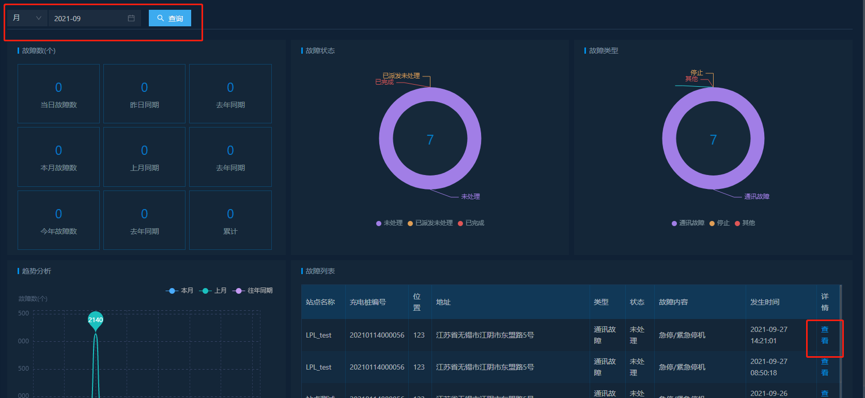This screenshot has height=398, width=865.
Task: Open 查看 details for 14:21:01 fault row
Action: [x=825, y=335]
